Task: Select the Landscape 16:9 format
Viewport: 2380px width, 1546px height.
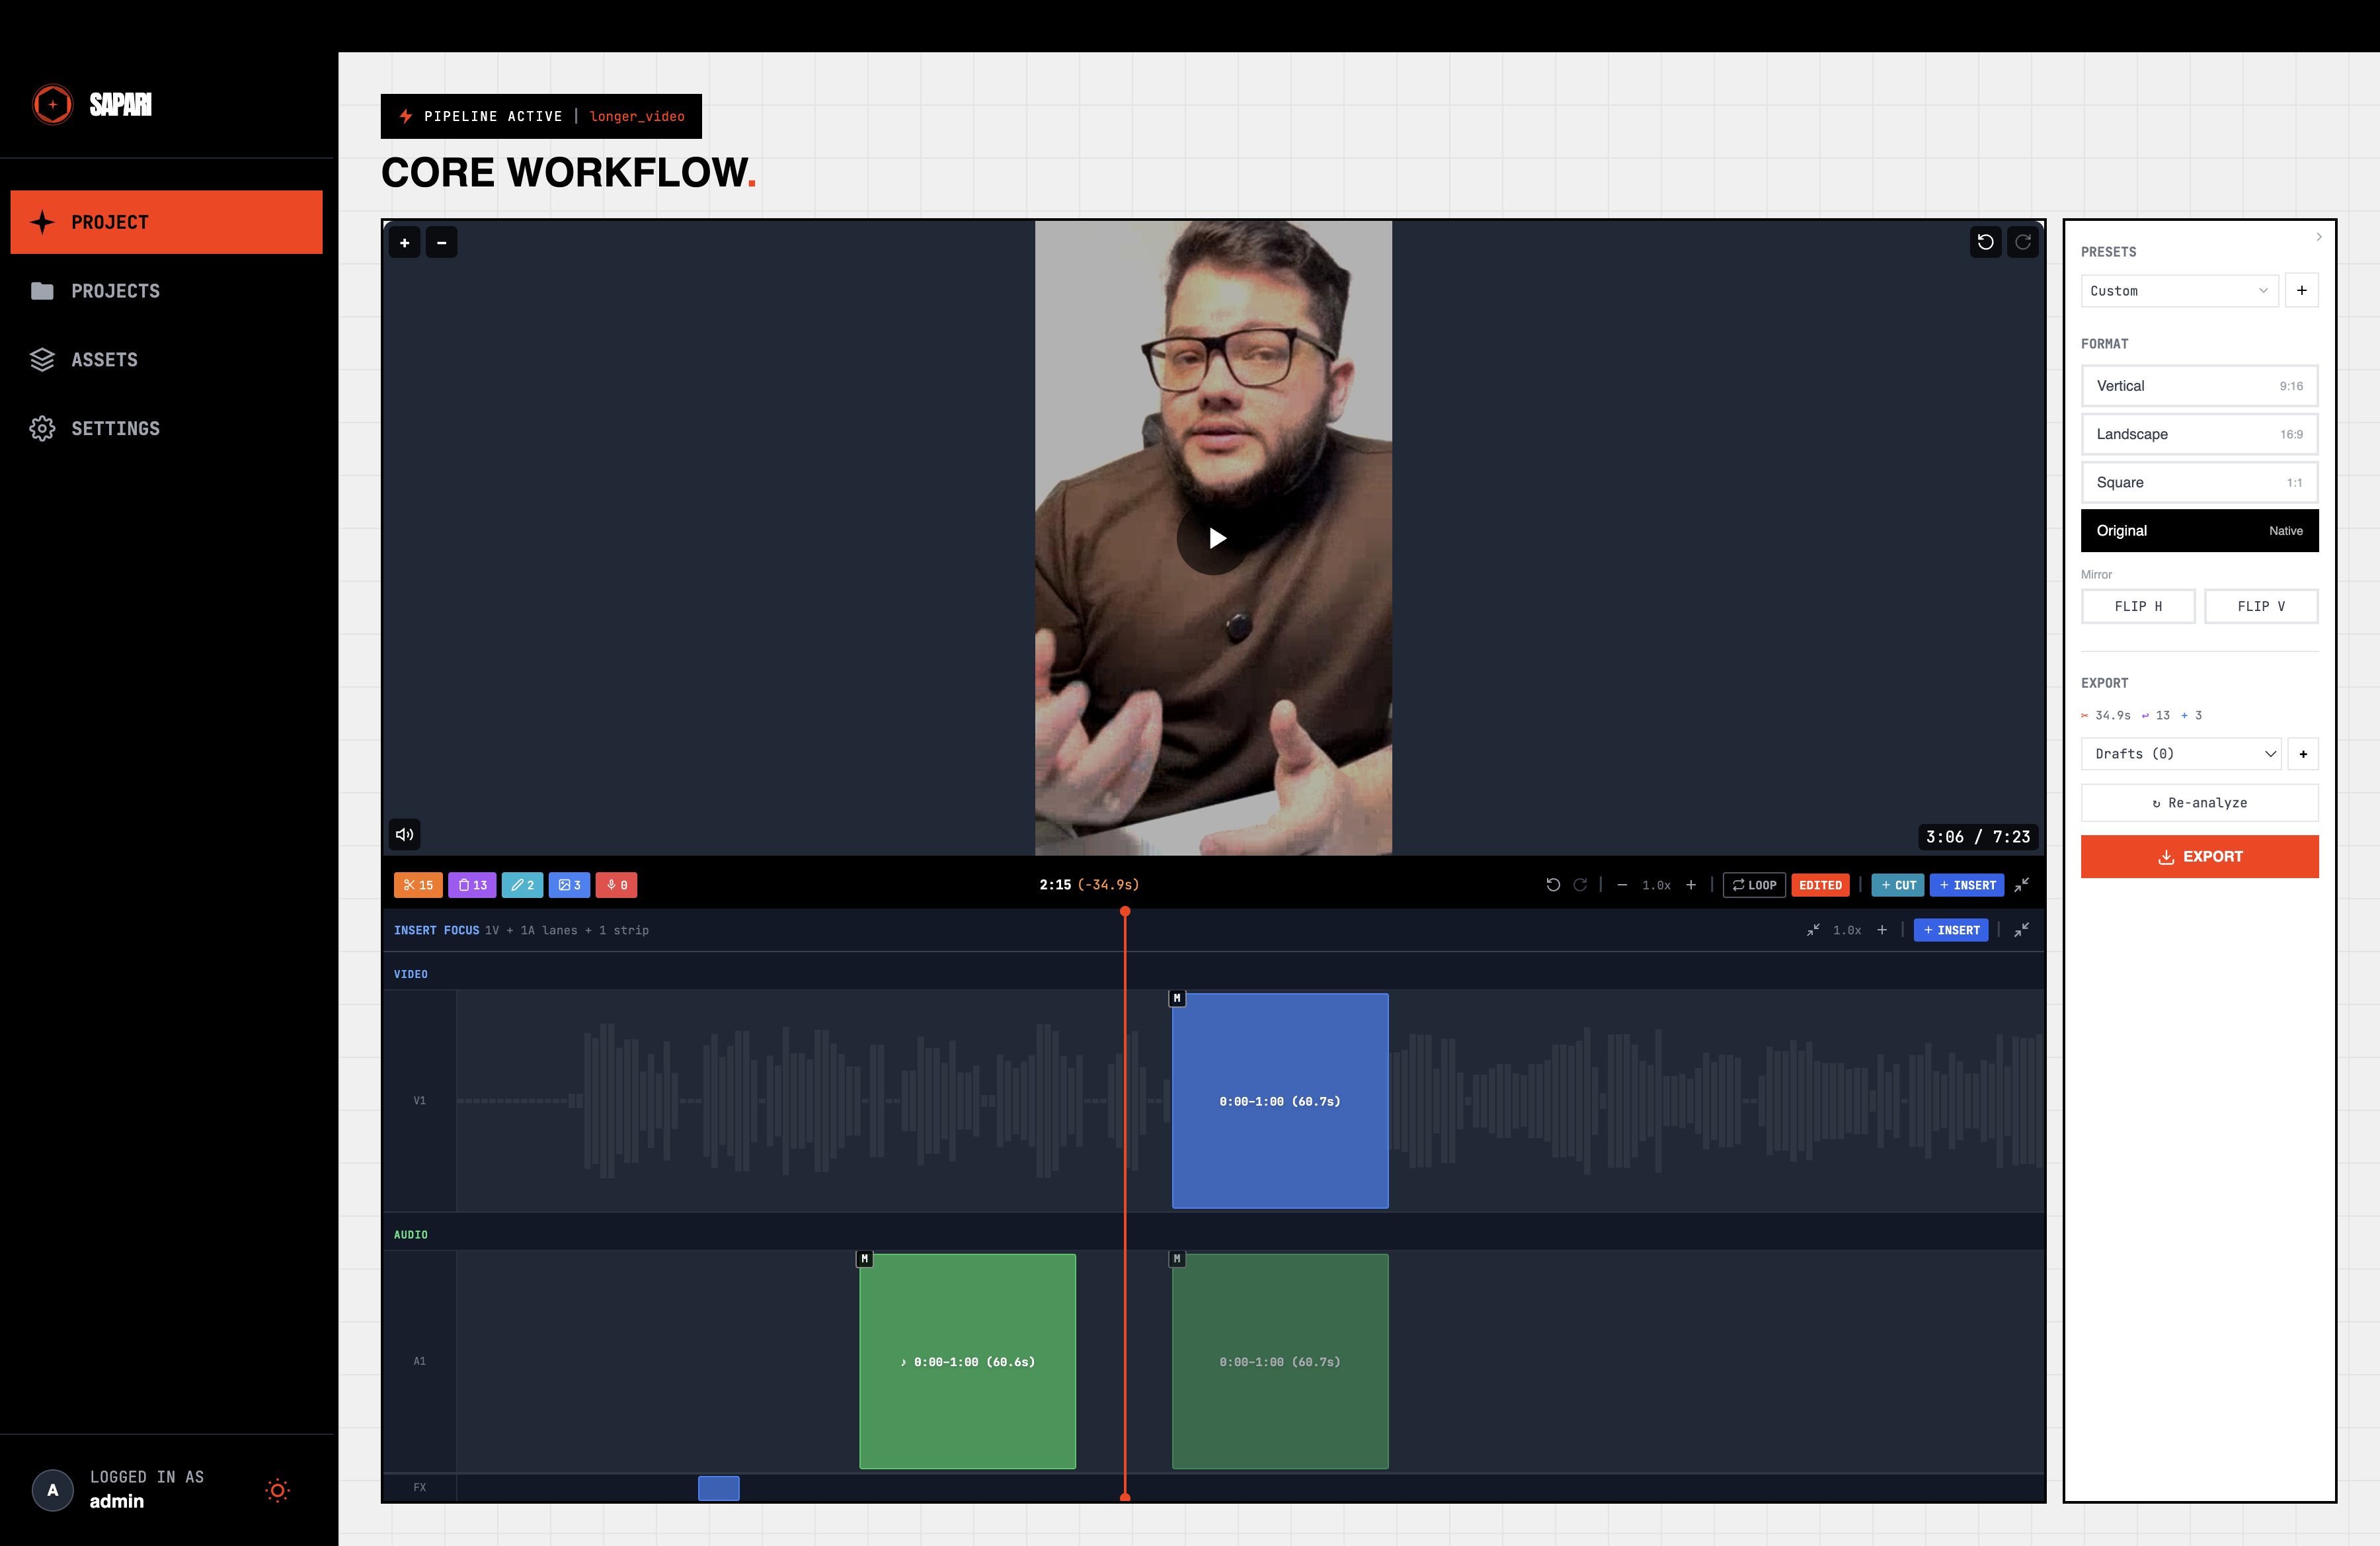Action: [2199, 433]
